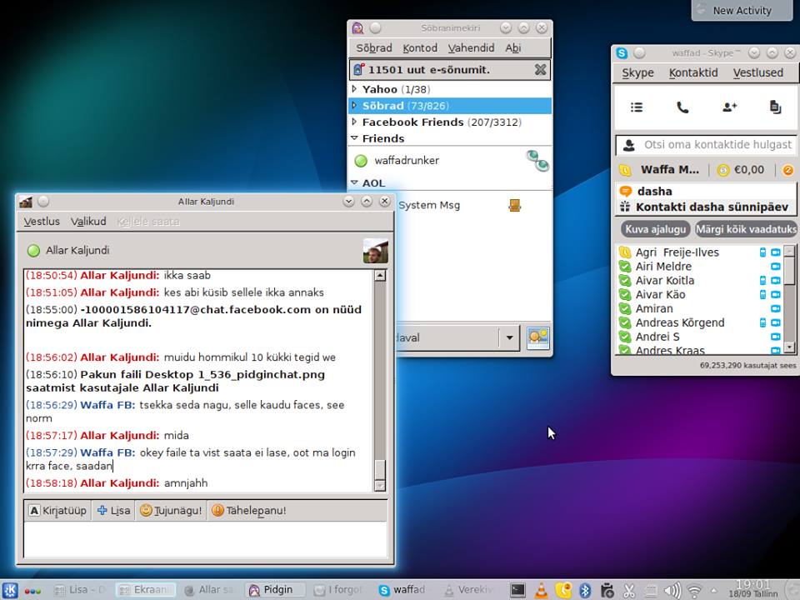Expand the Facebook Friends group
Viewport: 800px width, 600px height.
[x=354, y=122]
